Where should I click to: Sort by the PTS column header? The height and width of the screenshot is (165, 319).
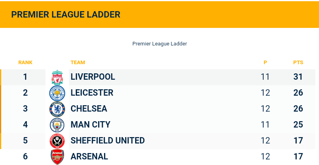pos(298,63)
